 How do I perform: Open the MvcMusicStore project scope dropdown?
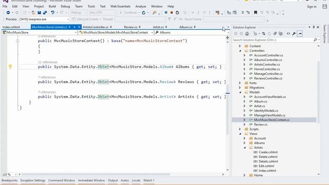[76, 32]
